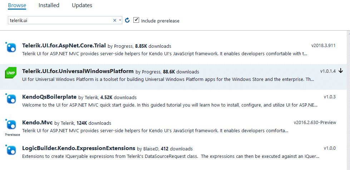Click the Kendo.Mvc package icon
The image size is (350, 170).
[x=11, y=124]
